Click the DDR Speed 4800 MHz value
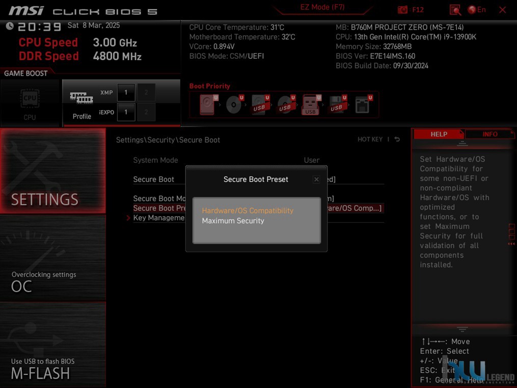The height and width of the screenshot is (388, 517). [x=117, y=56]
